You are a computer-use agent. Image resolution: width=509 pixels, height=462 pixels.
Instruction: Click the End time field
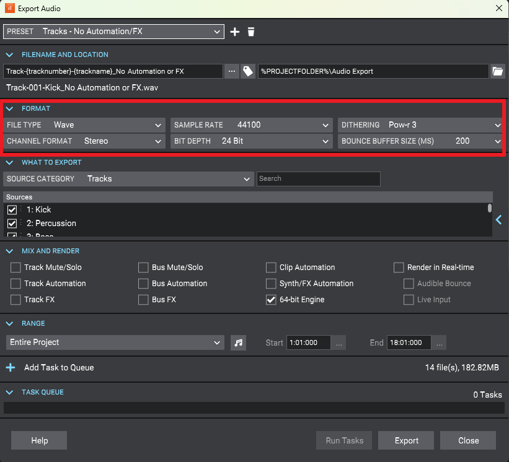409,342
